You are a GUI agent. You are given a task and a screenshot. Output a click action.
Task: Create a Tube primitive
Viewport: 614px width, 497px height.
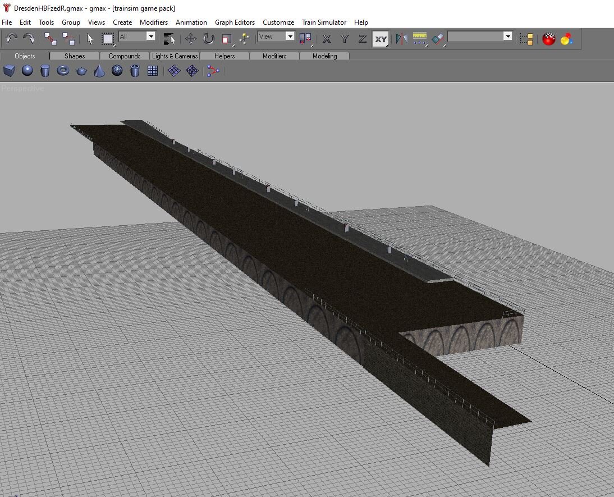[x=135, y=71]
